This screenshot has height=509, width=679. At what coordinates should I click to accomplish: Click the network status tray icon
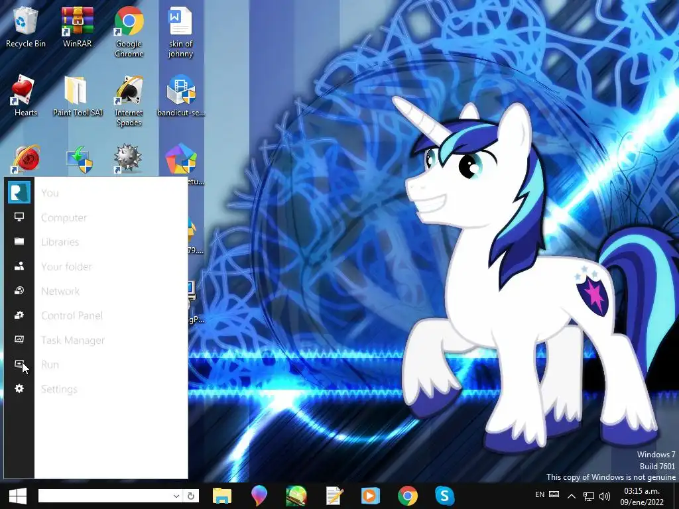[x=589, y=496]
